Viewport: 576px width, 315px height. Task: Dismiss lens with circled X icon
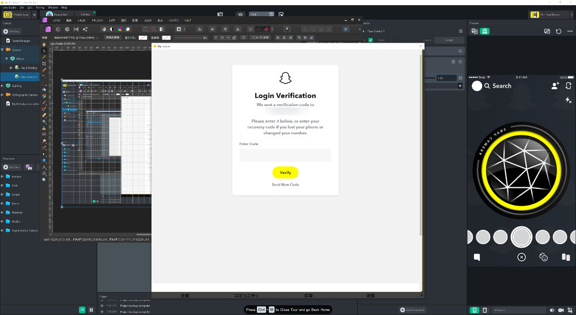point(521,257)
